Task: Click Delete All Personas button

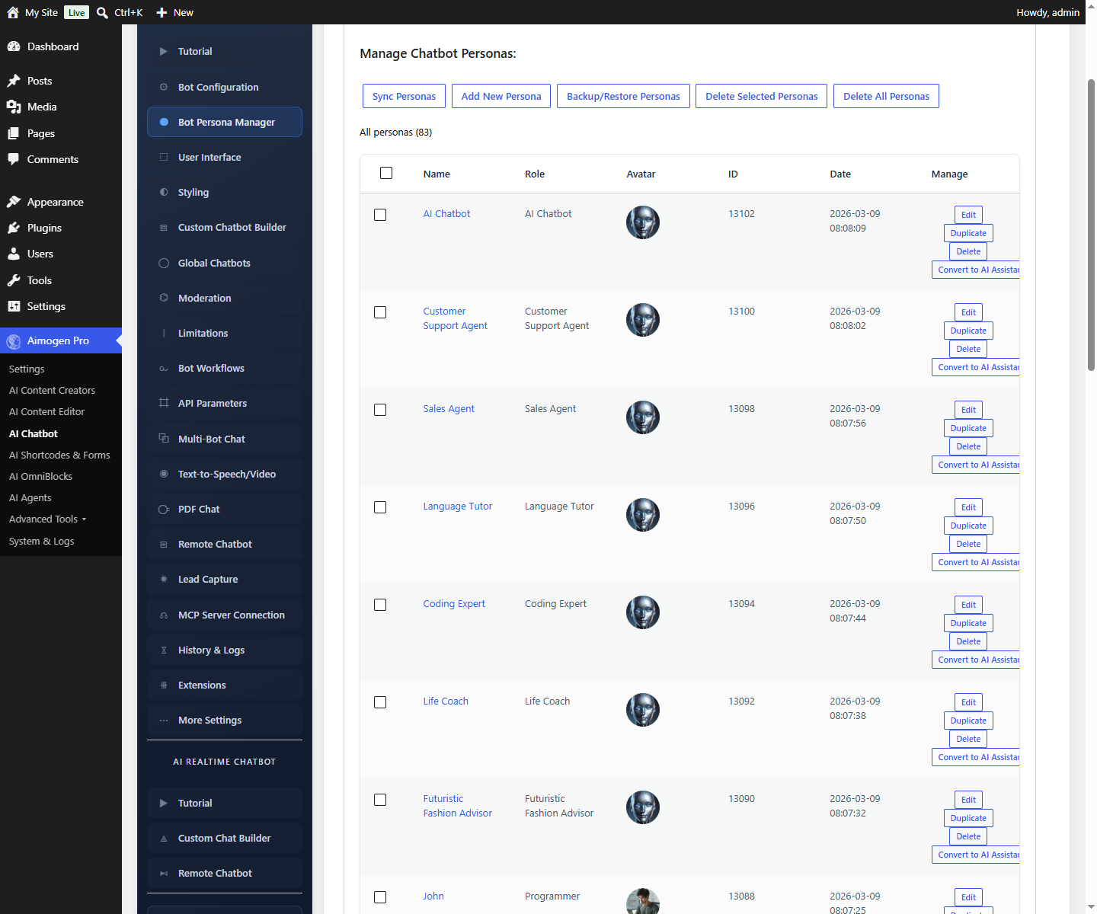Action: [886, 96]
